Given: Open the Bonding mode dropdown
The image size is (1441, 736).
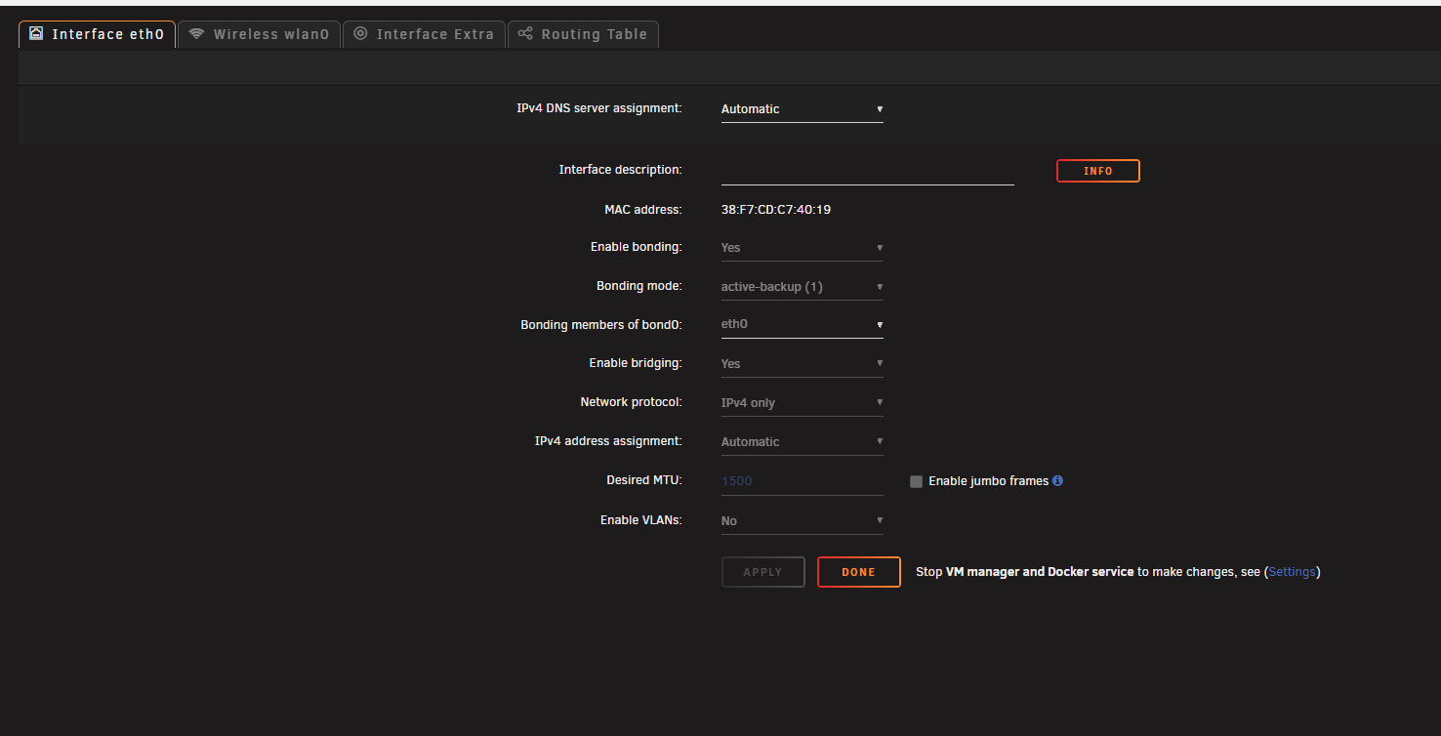Looking at the screenshot, I should pos(802,287).
